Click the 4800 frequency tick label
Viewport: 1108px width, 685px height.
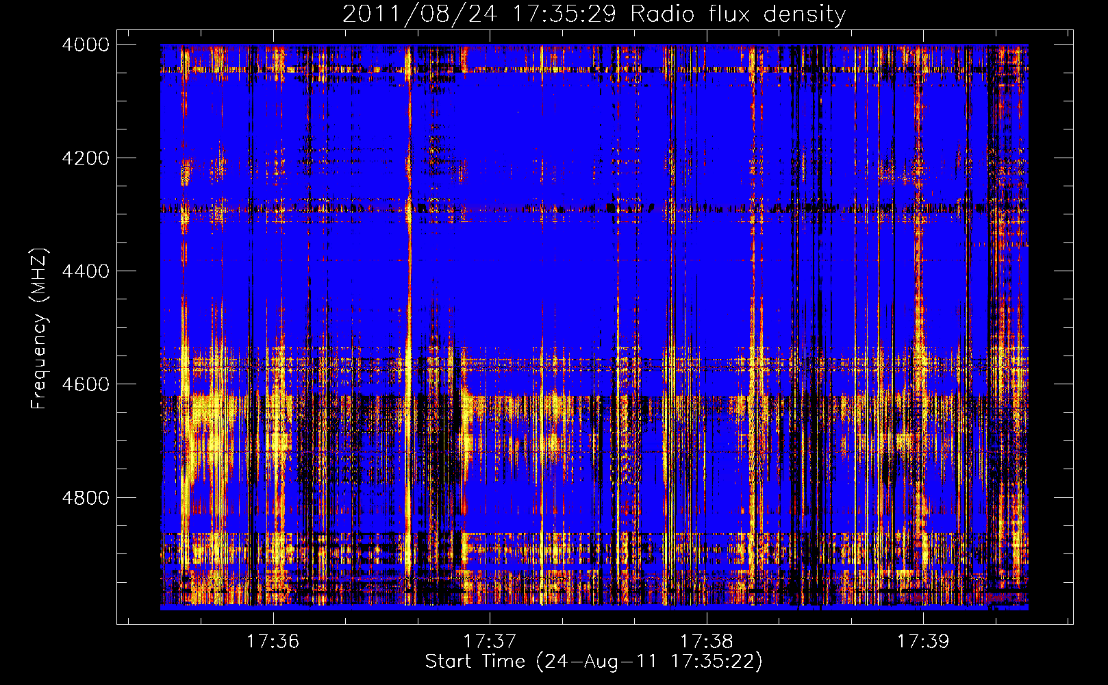(x=86, y=498)
